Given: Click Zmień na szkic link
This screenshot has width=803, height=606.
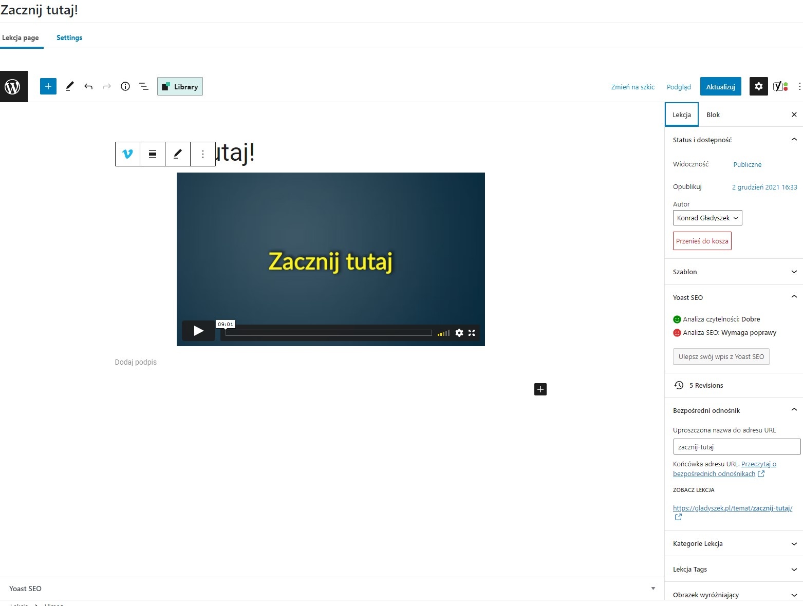Looking at the screenshot, I should point(633,87).
